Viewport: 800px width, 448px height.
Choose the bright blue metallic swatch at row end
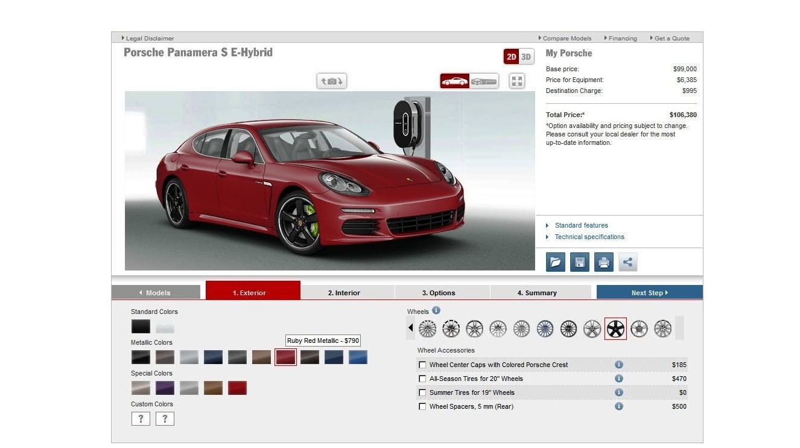click(x=358, y=357)
